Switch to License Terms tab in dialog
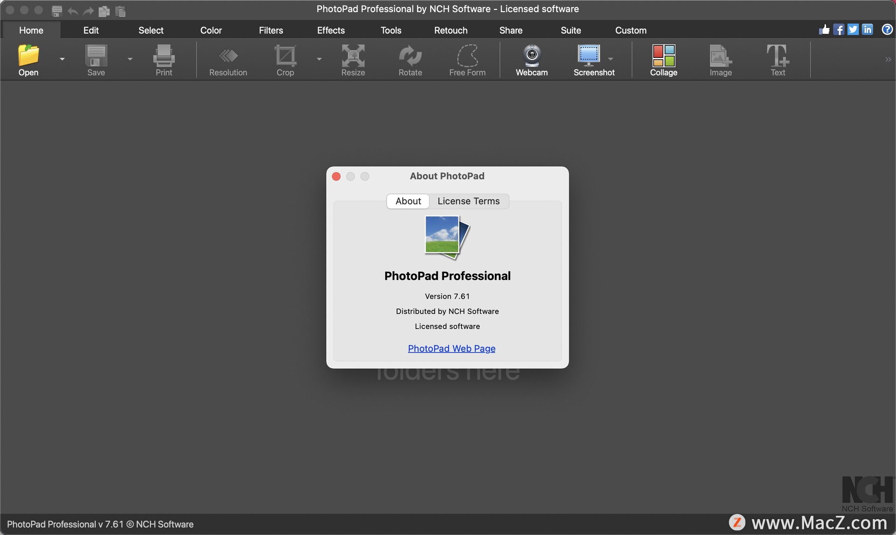896x535 pixels. point(469,201)
